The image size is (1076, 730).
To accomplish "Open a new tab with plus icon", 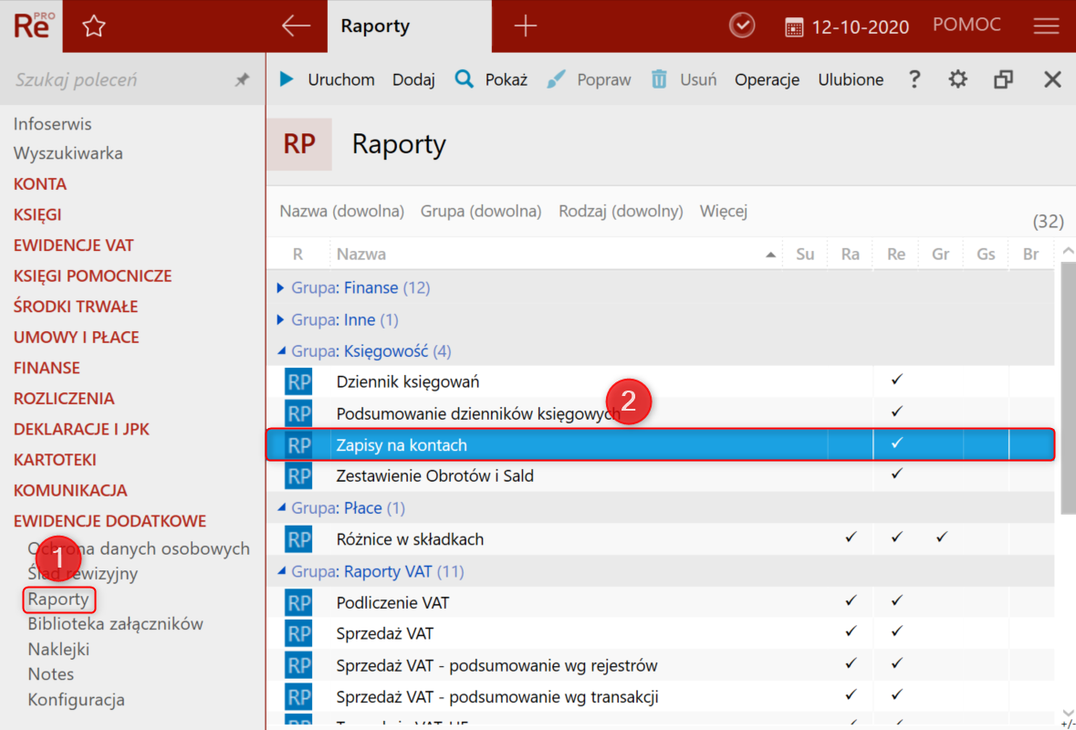I will [x=526, y=26].
